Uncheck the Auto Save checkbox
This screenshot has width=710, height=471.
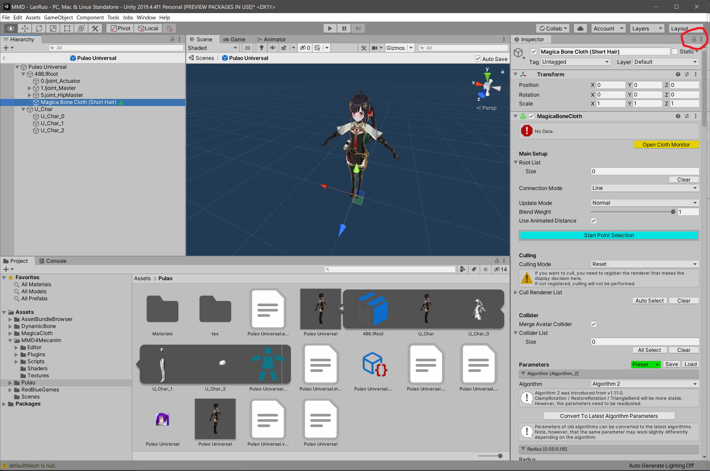click(478, 59)
